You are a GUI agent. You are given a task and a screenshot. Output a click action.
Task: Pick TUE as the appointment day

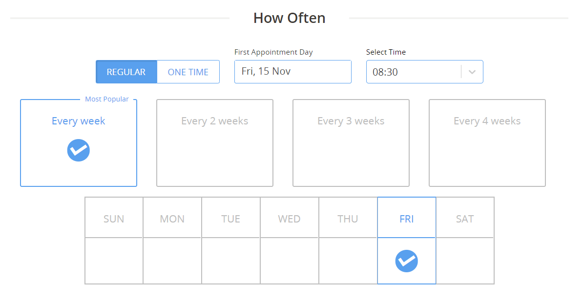231,218
